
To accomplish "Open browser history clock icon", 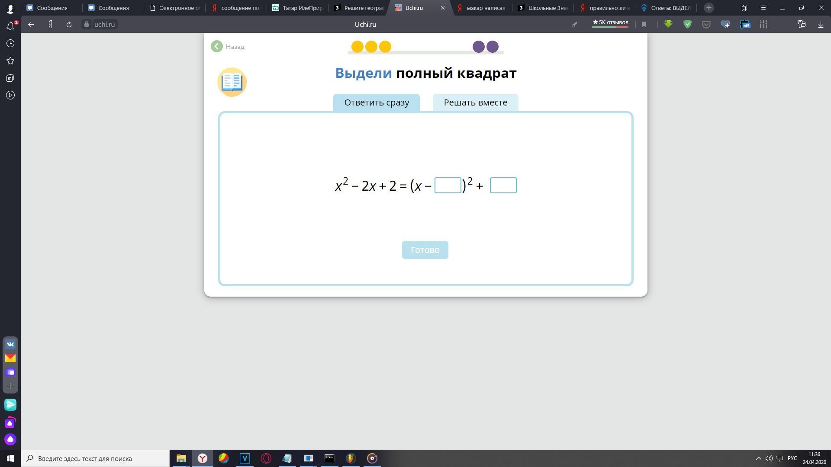I will [x=10, y=43].
